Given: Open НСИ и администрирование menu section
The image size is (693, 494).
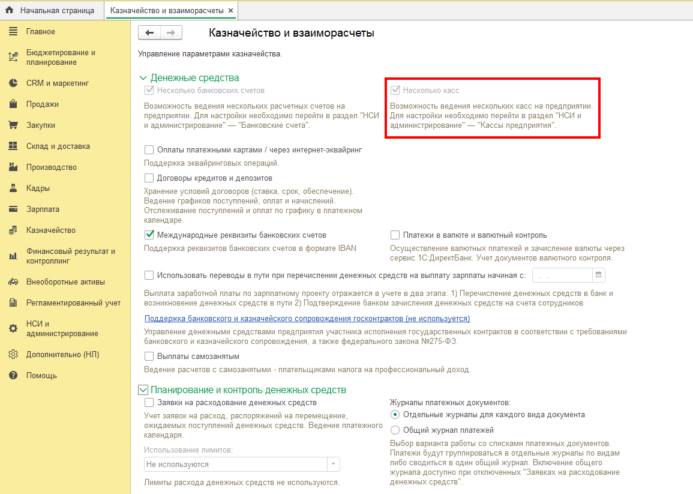Looking at the screenshot, I should pyautogui.click(x=62, y=328).
